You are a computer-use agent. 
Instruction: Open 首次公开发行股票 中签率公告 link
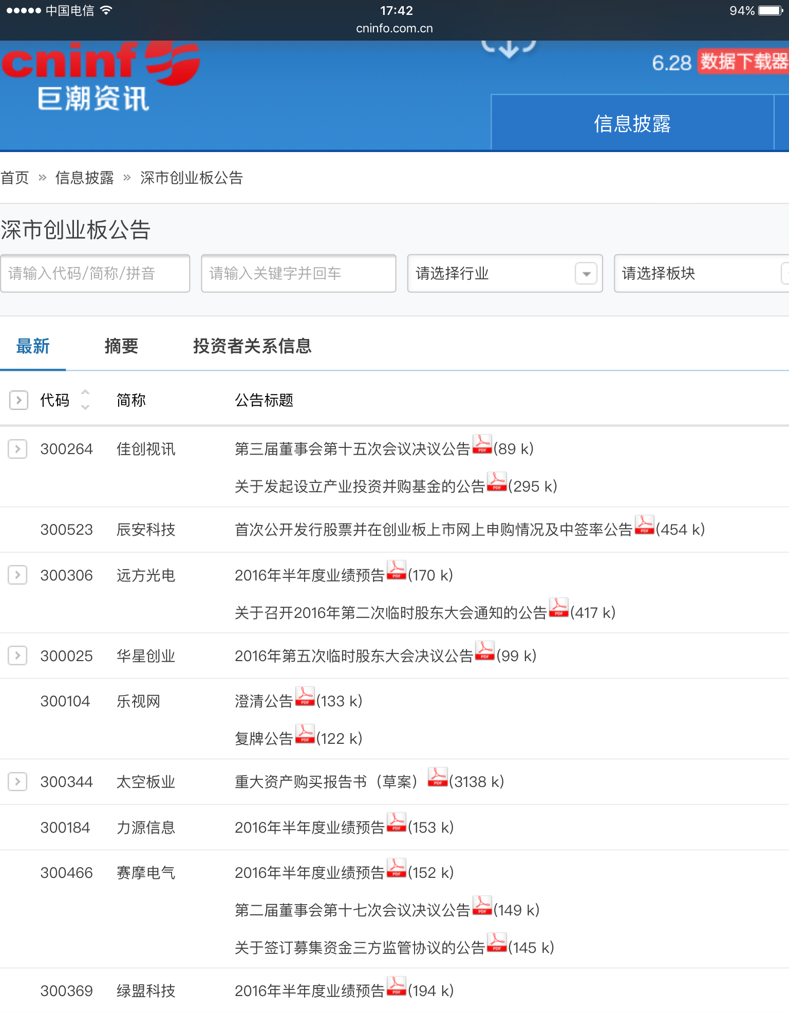434,530
